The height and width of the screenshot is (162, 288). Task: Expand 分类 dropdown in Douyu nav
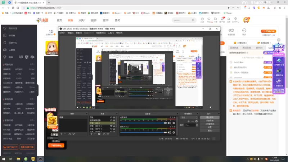point(82,20)
